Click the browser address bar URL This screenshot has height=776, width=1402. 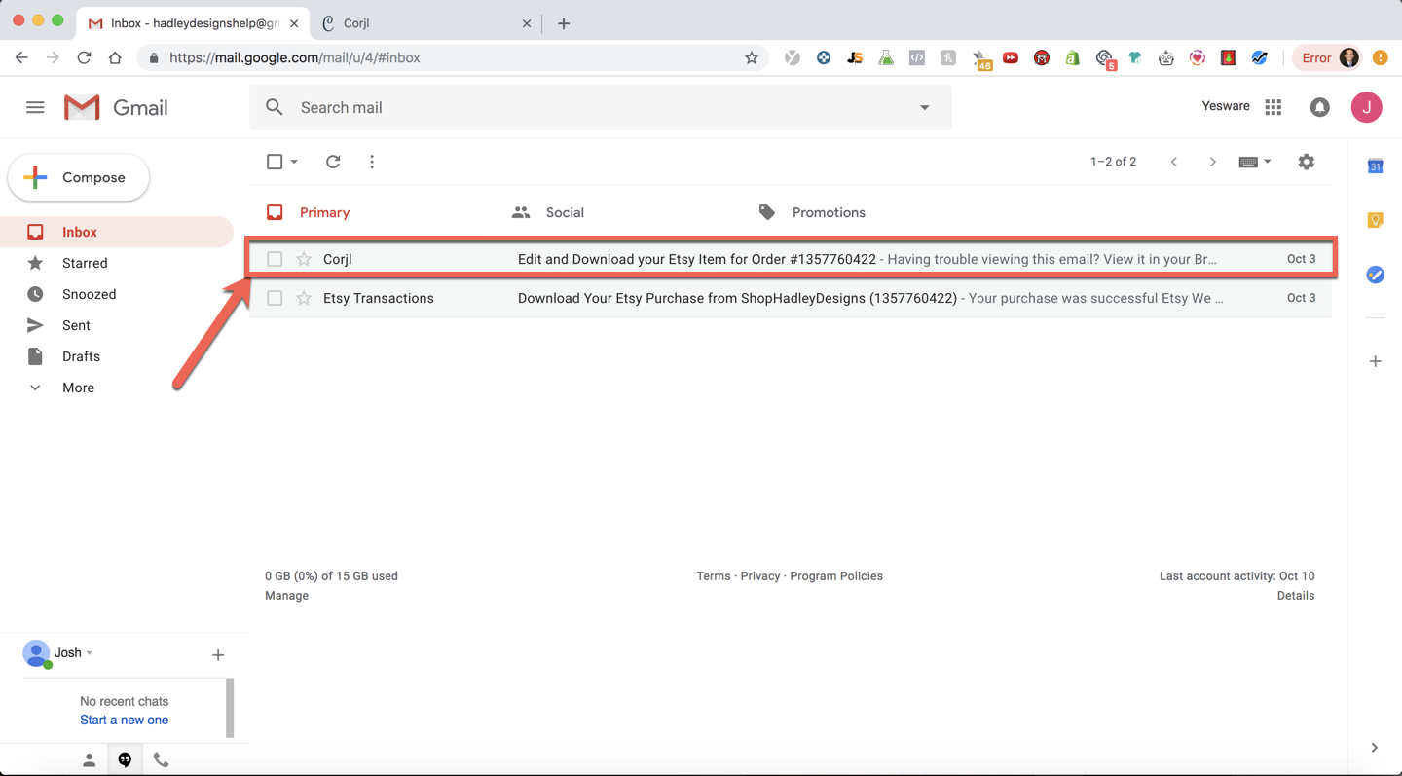295,57
